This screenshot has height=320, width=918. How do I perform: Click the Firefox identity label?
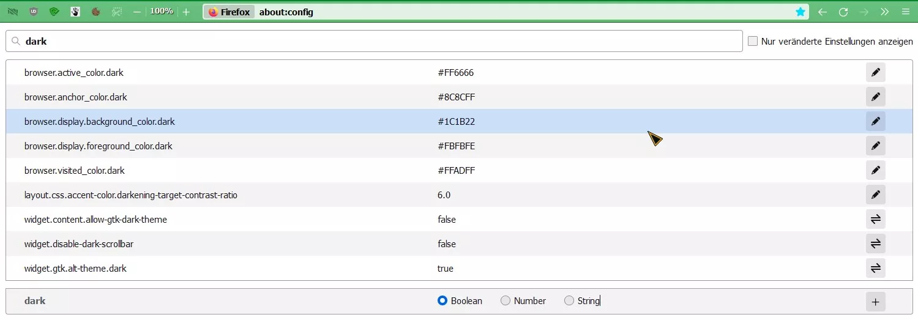[x=229, y=12]
